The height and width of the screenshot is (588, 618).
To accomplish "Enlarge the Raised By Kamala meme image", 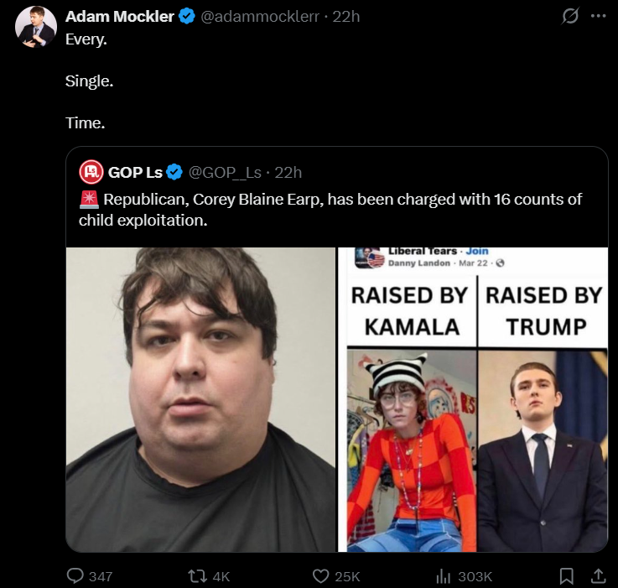I will pyautogui.click(x=473, y=399).
